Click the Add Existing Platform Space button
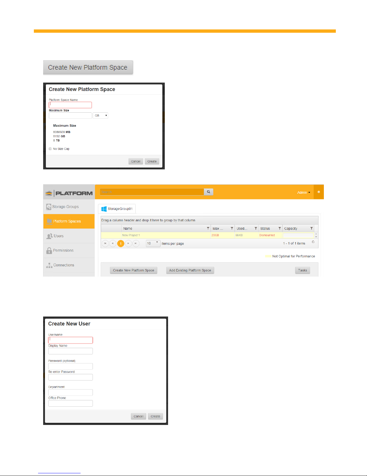 point(190,270)
